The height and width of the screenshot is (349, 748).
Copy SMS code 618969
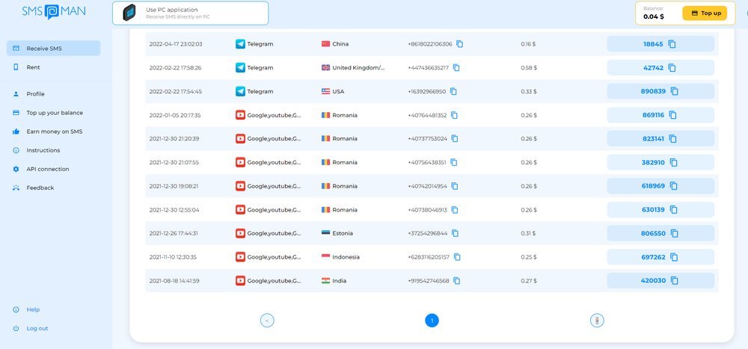pos(674,186)
